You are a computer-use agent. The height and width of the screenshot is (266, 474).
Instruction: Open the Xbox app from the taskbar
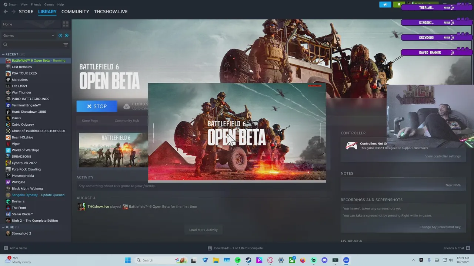coord(292,260)
